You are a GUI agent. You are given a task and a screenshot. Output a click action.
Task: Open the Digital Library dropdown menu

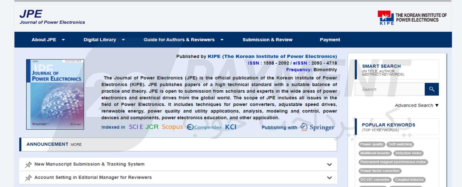tap(104, 40)
